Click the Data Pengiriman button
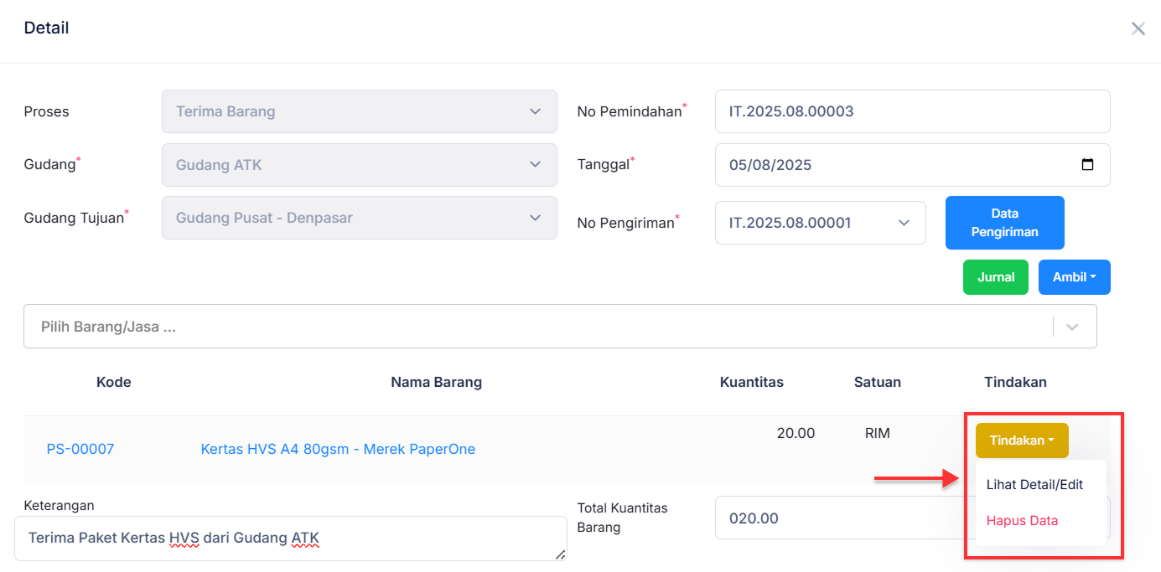This screenshot has width=1161, height=572. tap(1004, 223)
